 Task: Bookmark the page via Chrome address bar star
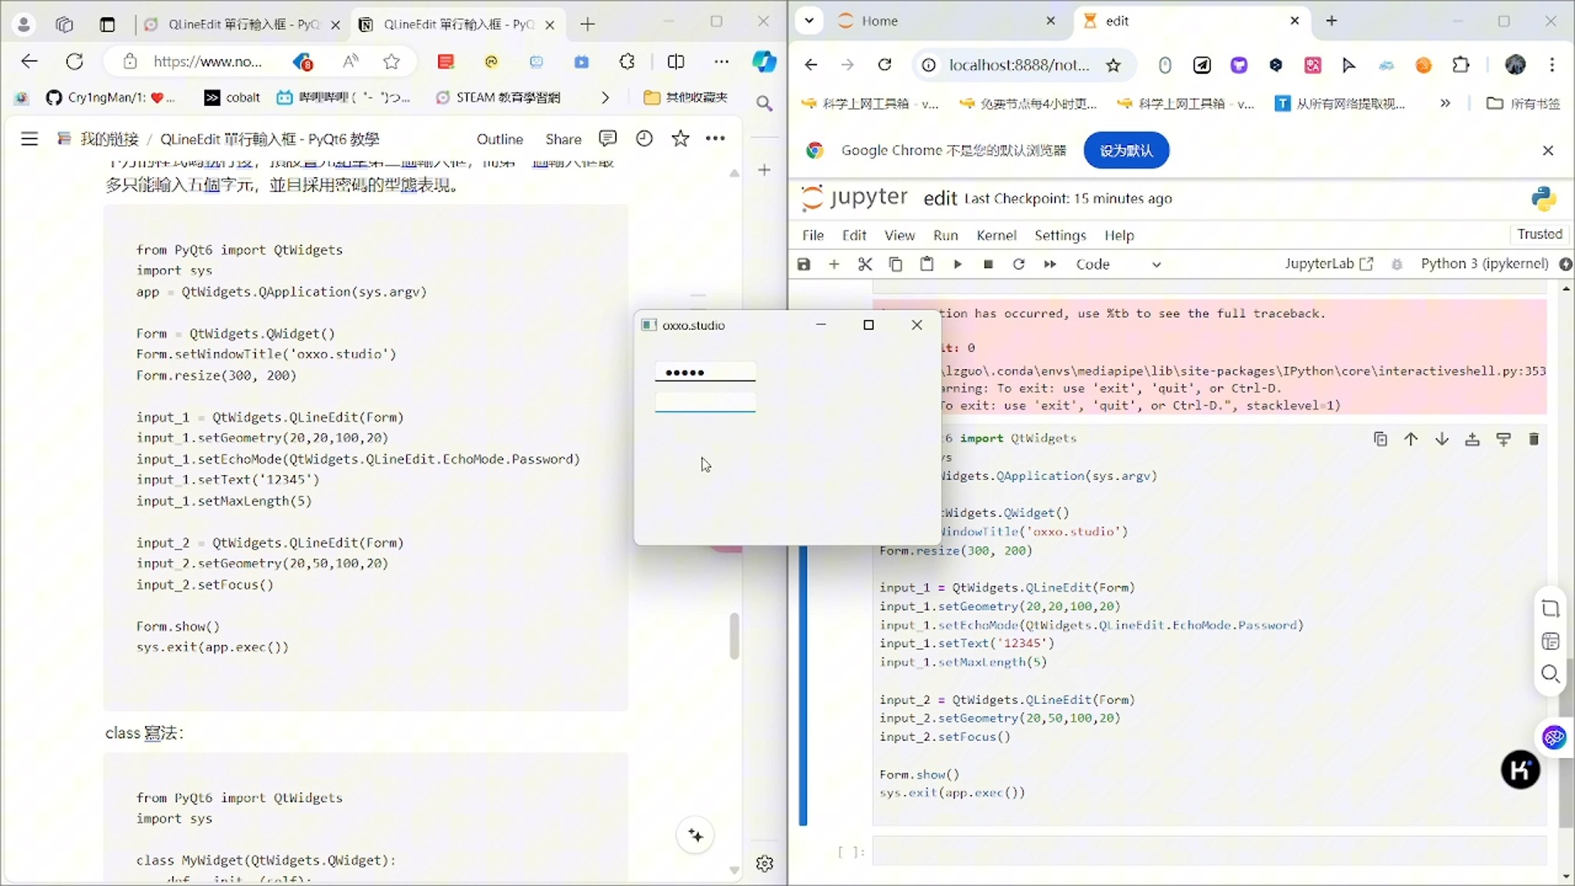1113,66
